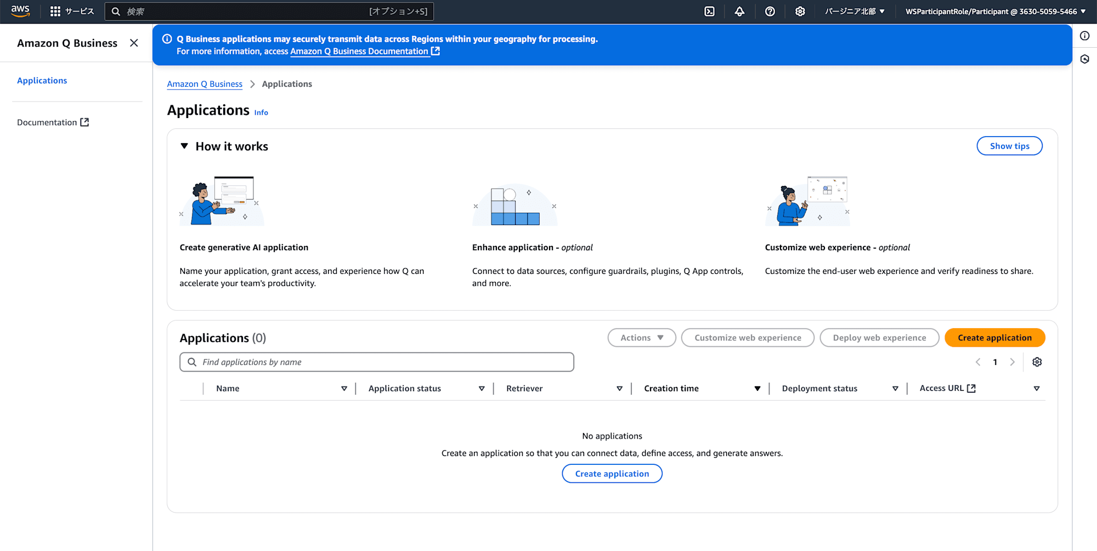Click Deploy web experience button
The width and height of the screenshot is (1097, 551).
tap(879, 338)
